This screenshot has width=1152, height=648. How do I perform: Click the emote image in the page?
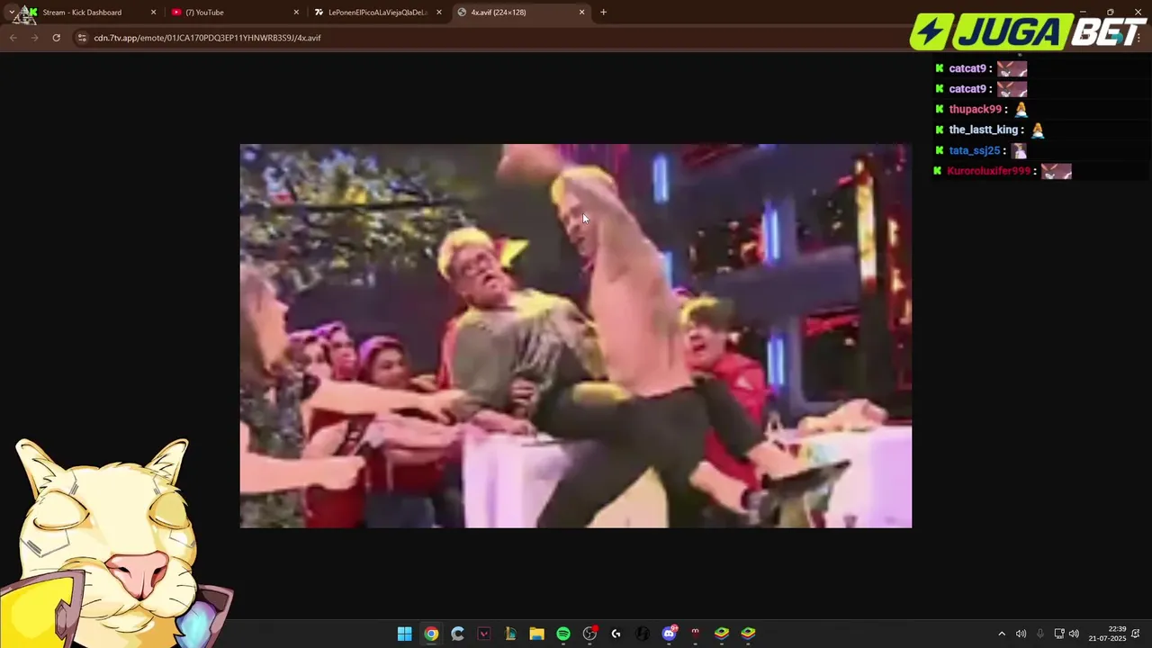(x=575, y=336)
